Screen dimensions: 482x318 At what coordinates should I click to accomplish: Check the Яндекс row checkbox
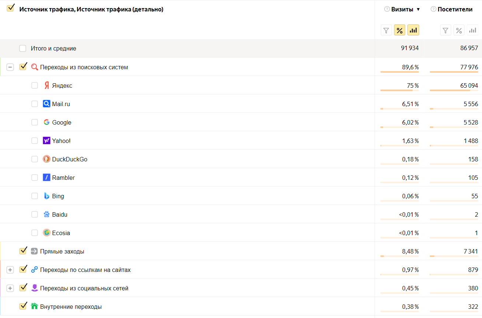coord(35,85)
